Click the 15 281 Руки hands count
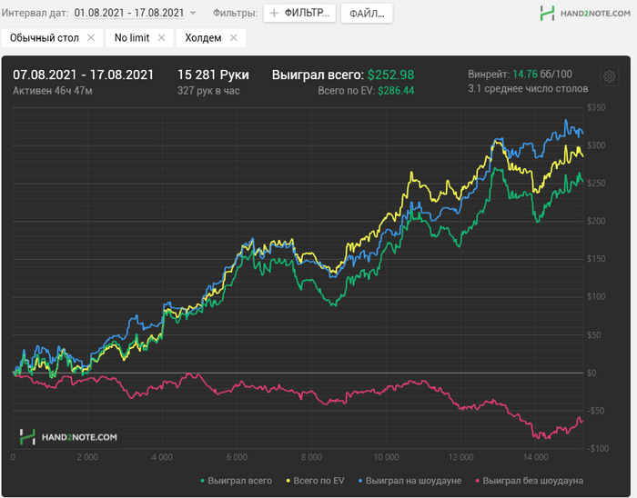Screen dimensions: 637x498 click(213, 75)
